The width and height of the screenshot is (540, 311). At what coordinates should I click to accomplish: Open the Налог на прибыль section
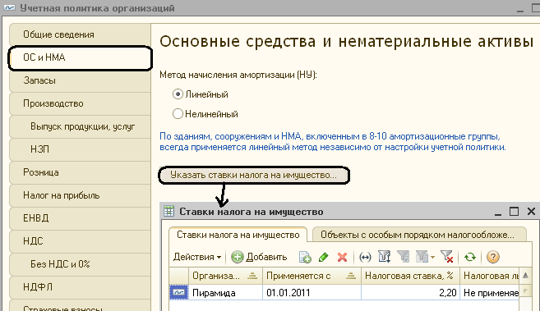pos(80,195)
